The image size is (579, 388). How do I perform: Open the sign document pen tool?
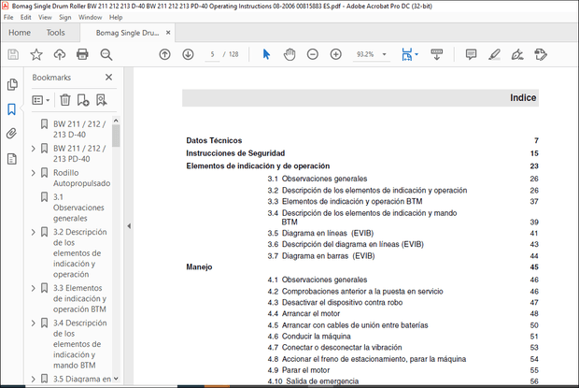click(517, 54)
